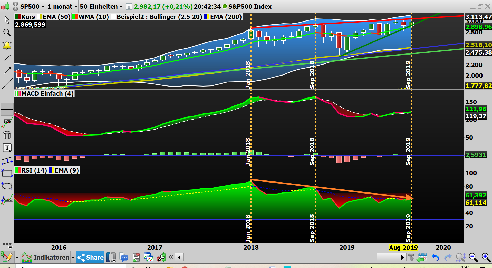
Task: Click the Kurs green-red color swatch
Action: [18, 17]
